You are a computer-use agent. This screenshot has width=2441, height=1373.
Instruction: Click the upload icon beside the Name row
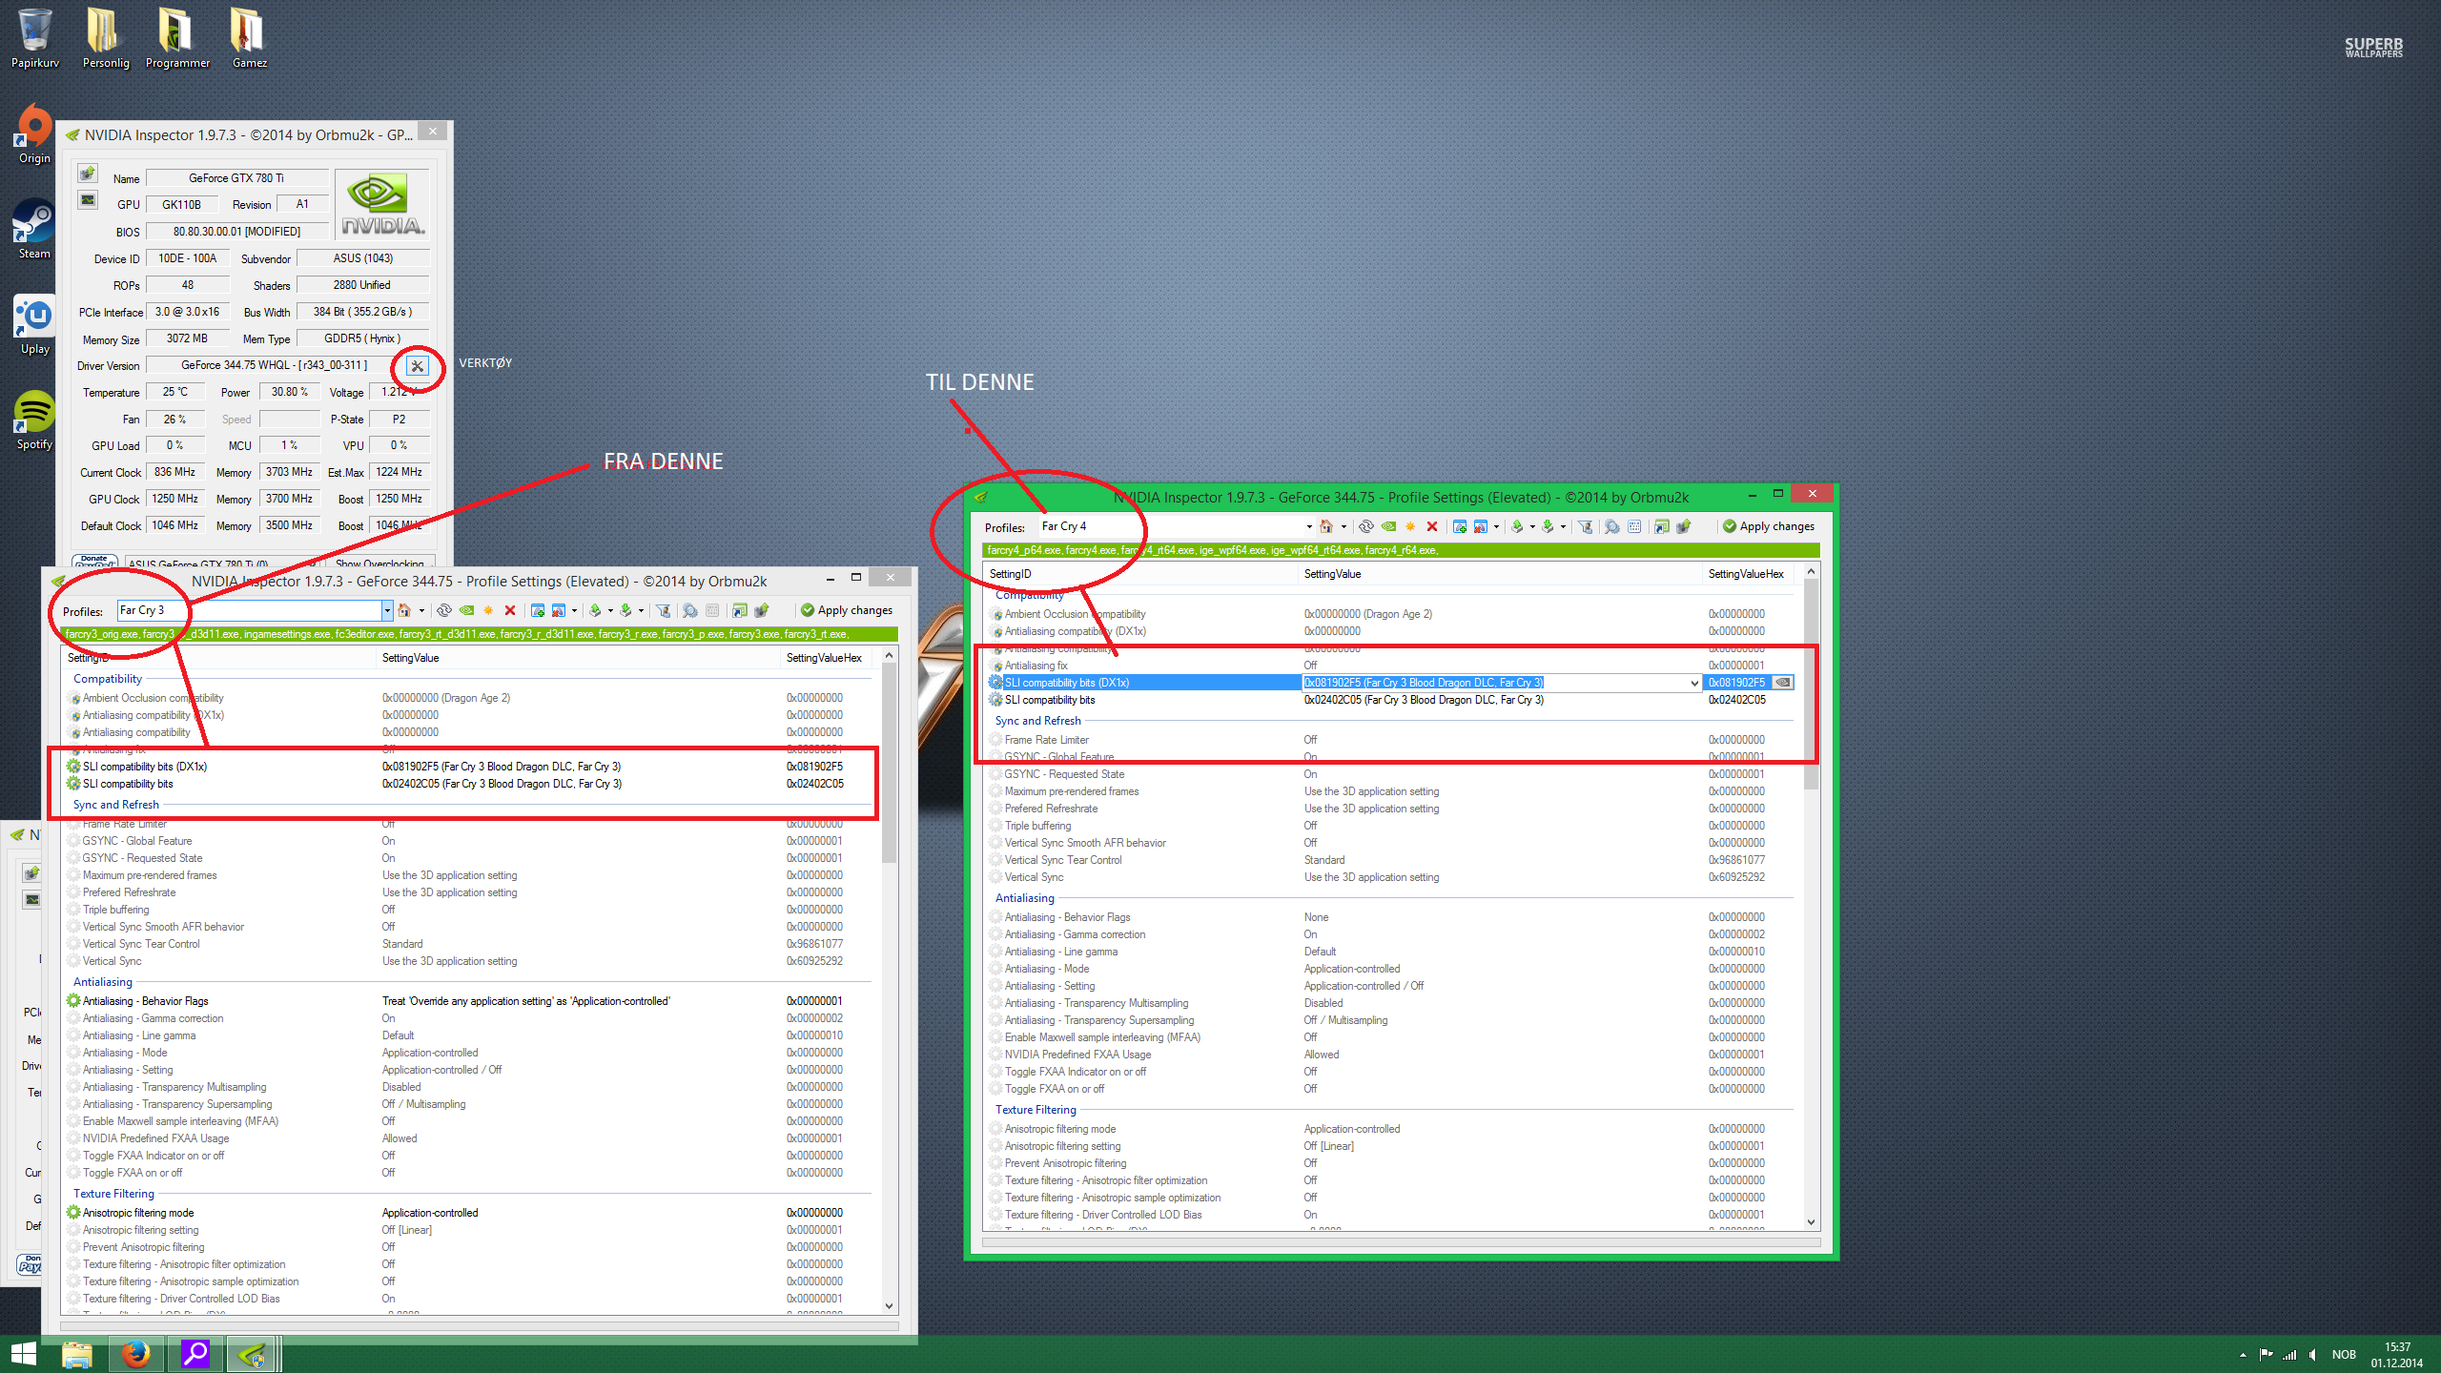[x=88, y=174]
